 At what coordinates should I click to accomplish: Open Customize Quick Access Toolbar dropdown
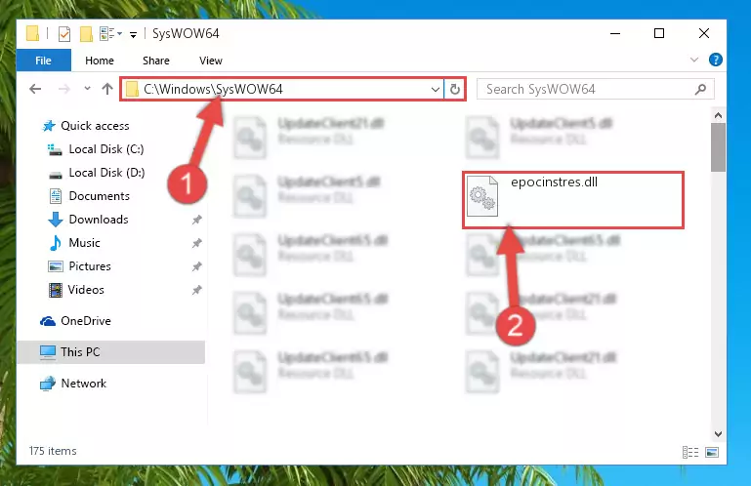(133, 34)
